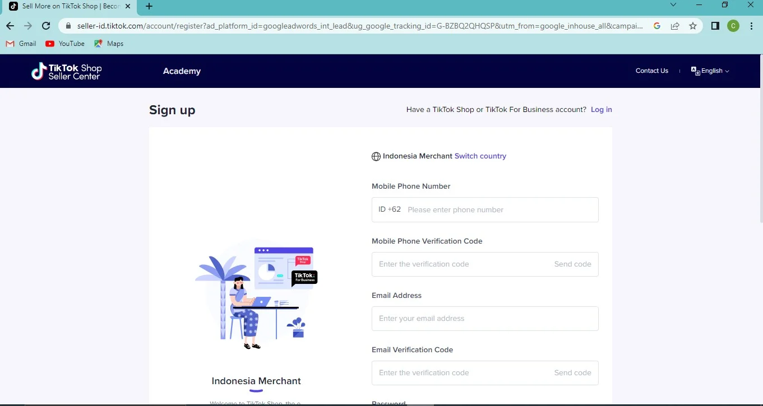Open the ID +62 country code selector
The width and height of the screenshot is (763, 406).
(x=390, y=209)
